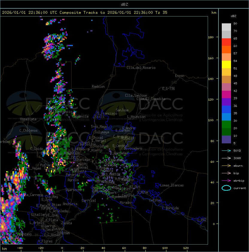Image resolution: width=249 pixels, height=252 pixels.
Task: Click the magenta eb+bip arrow legend icon
Action: (x=226, y=181)
